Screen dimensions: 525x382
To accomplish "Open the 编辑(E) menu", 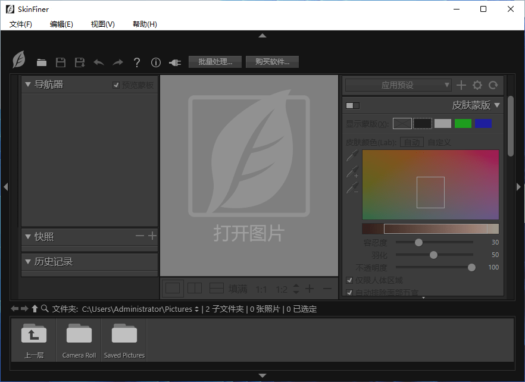I will (x=61, y=24).
